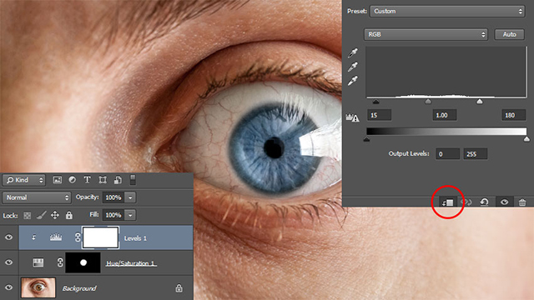Open the Preset dropdown showing Custom

[x=447, y=11]
